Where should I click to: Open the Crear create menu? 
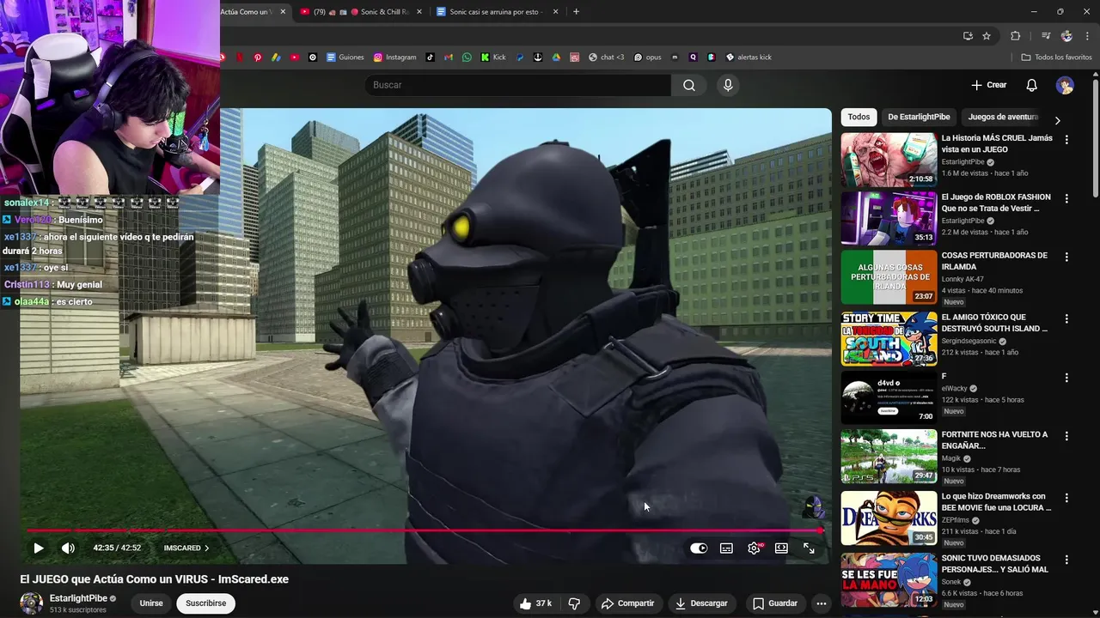pos(988,85)
